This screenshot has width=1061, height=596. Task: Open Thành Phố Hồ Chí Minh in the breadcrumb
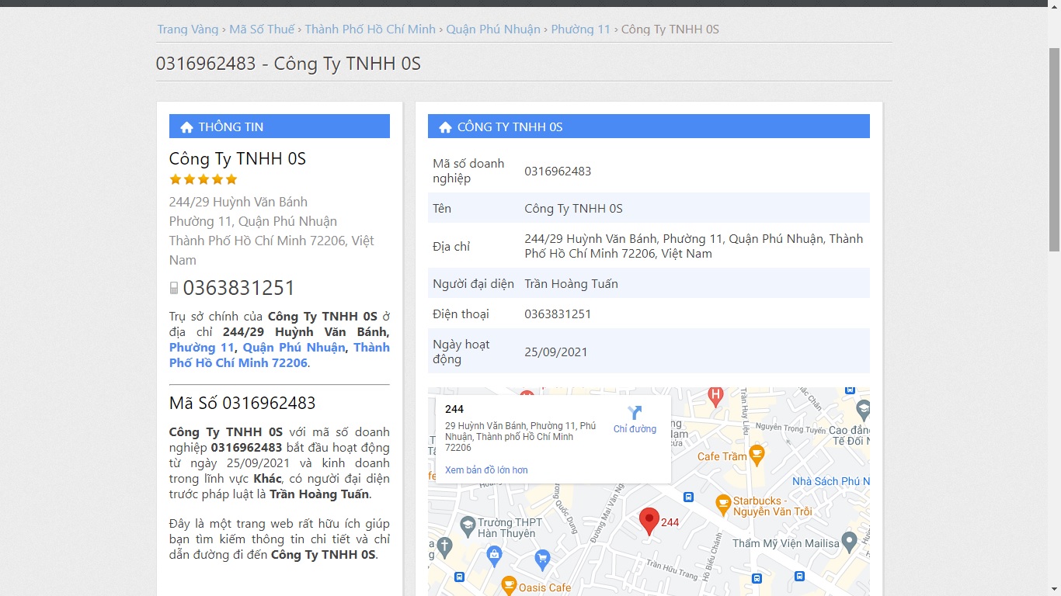click(370, 29)
